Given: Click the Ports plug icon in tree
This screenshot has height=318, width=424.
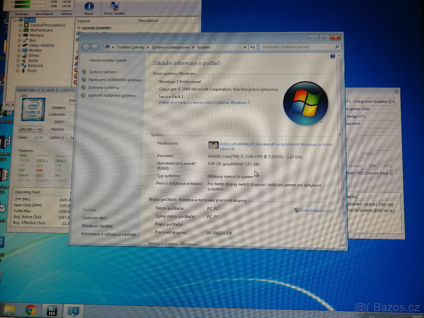Looking at the screenshot, I should point(24,71).
